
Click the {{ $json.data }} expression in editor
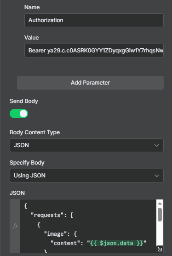[x=117, y=243]
